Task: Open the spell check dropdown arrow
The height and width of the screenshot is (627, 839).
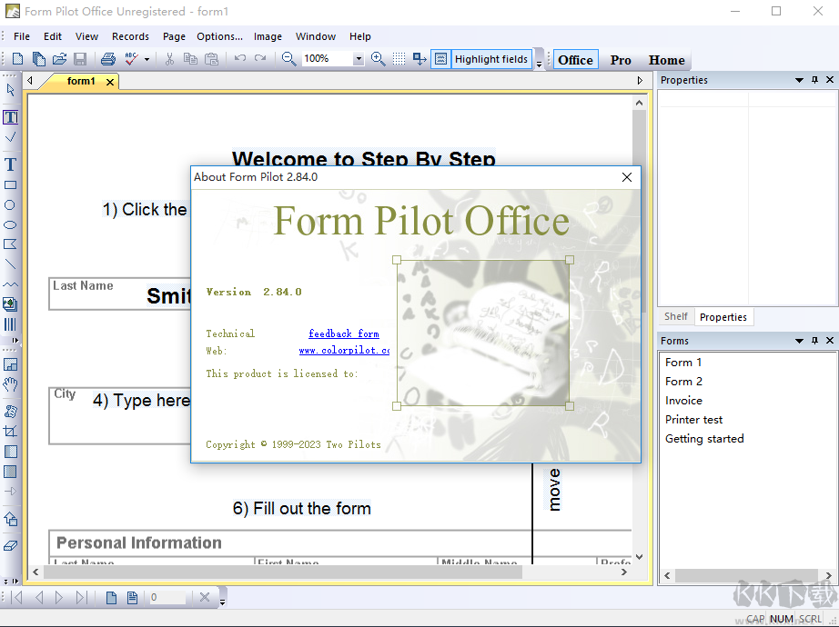Action: coord(148,57)
